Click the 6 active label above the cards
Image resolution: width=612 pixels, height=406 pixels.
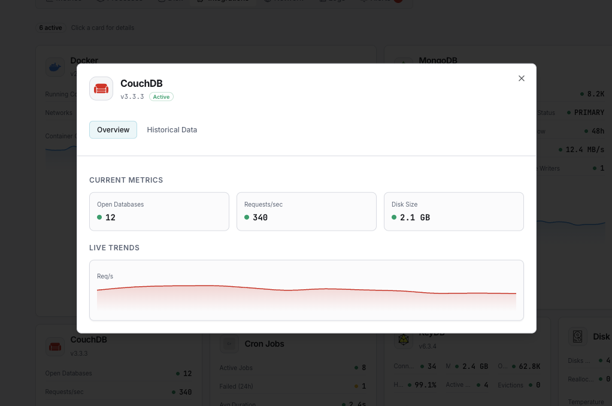(50, 28)
